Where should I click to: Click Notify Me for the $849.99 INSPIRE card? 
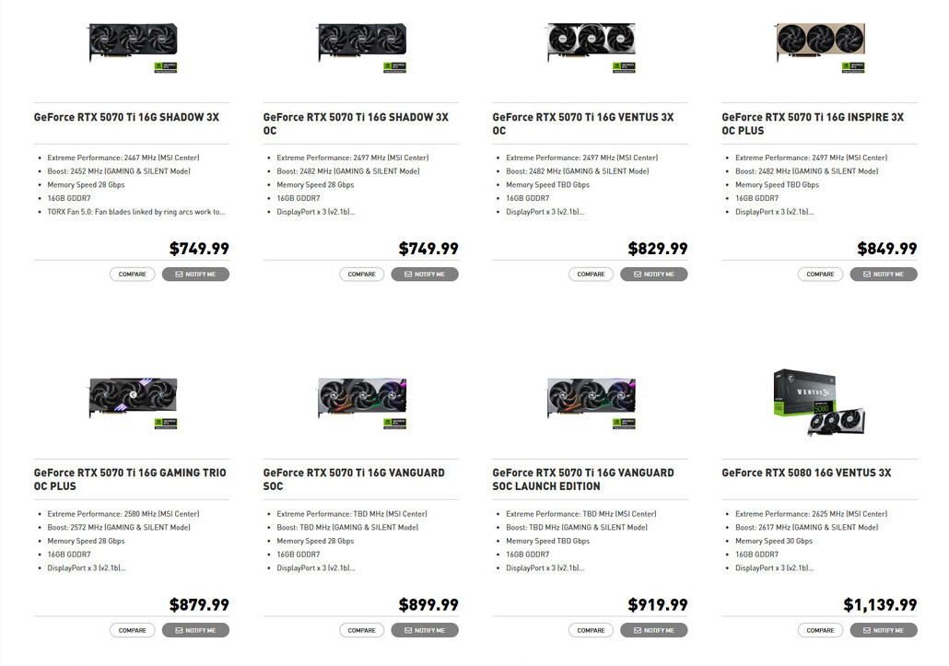(884, 274)
